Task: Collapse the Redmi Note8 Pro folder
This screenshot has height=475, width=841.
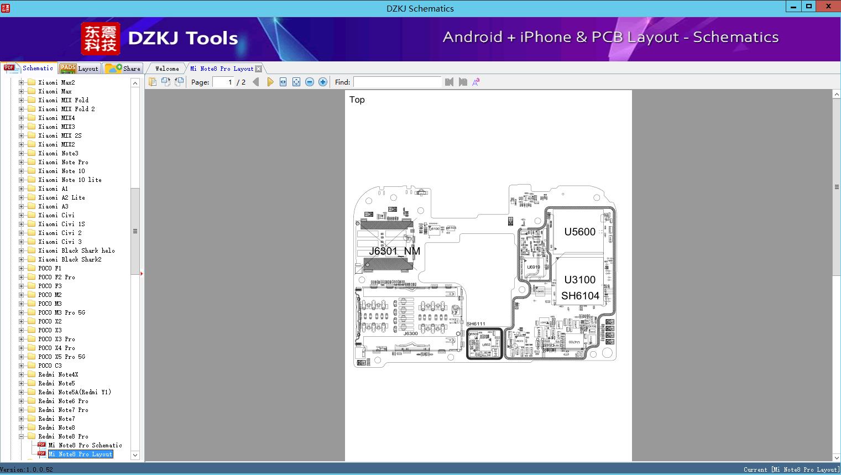Action: [21, 436]
